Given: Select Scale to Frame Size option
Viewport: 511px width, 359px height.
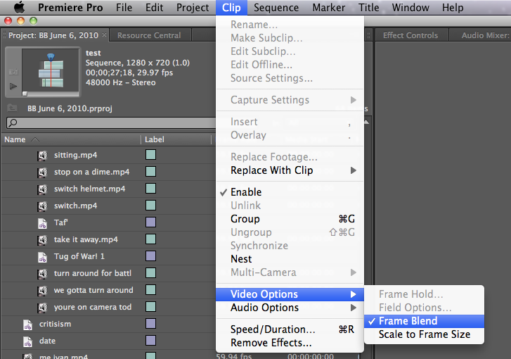Looking at the screenshot, I should pyautogui.click(x=424, y=334).
